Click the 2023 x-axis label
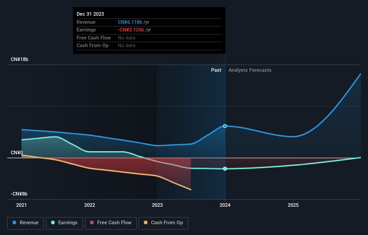The height and width of the screenshot is (235, 368). coord(157,205)
